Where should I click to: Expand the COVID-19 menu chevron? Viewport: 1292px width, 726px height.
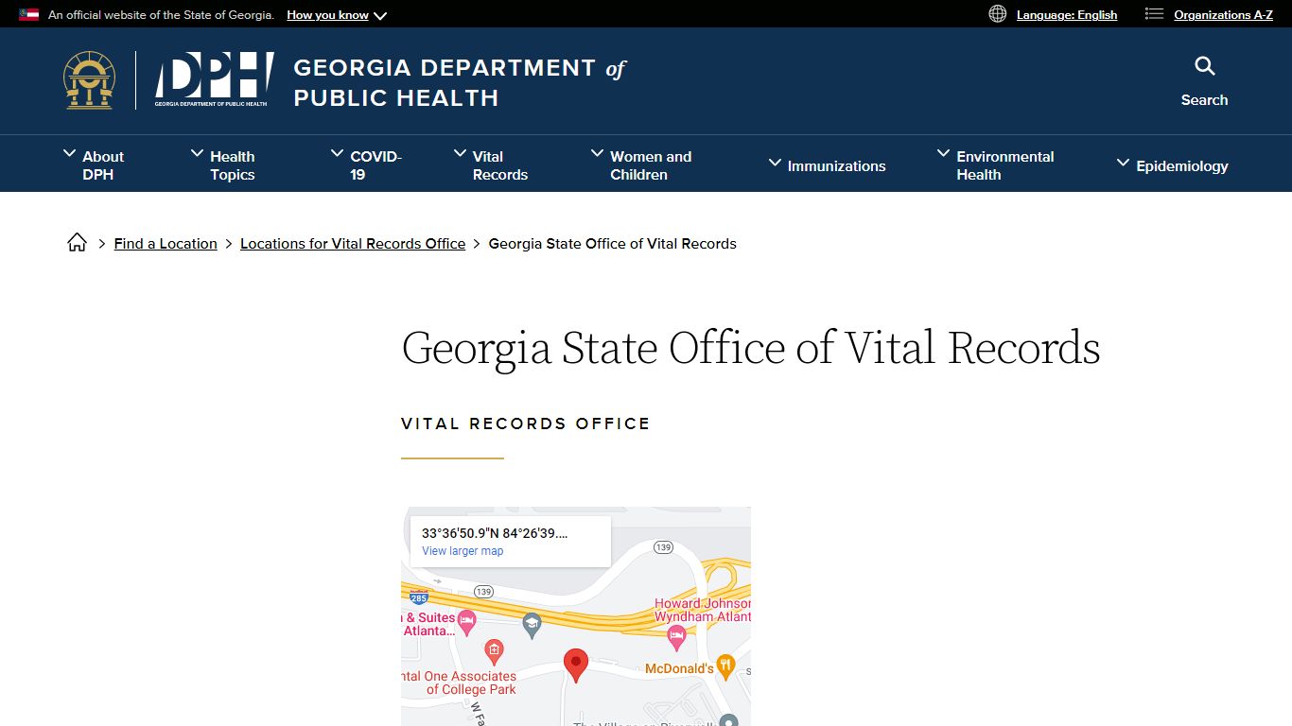coord(338,153)
